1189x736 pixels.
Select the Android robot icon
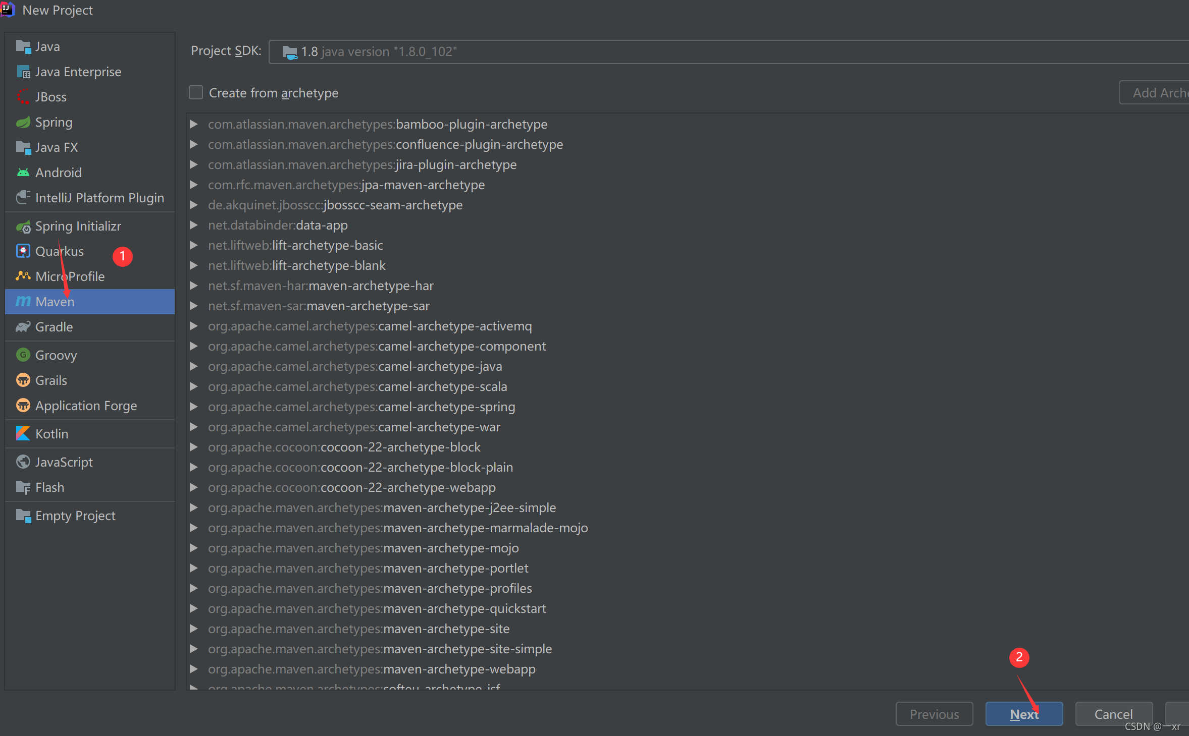click(x=23, y=173)
